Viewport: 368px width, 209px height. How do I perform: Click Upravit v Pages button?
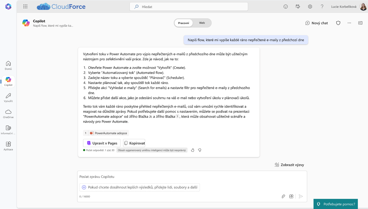click(x=102, y=143)
